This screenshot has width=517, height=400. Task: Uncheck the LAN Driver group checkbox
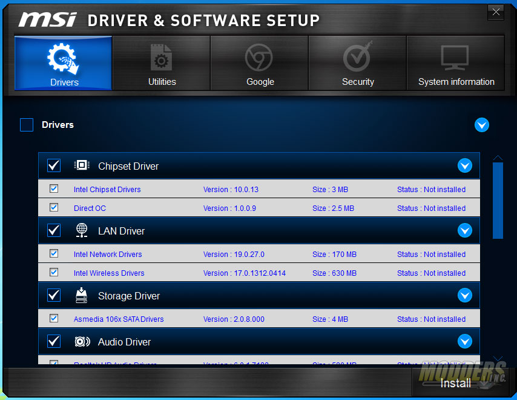tap(54, 230)
